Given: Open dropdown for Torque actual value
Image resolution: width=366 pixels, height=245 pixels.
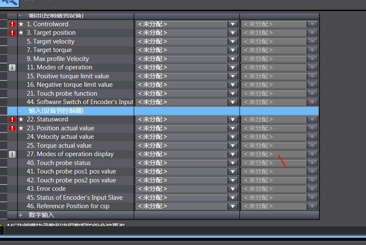Looking at the screenshot, I should click(232, 146).
